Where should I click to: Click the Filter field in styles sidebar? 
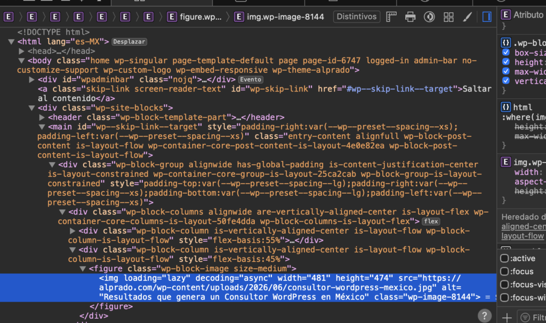(532, 318)
